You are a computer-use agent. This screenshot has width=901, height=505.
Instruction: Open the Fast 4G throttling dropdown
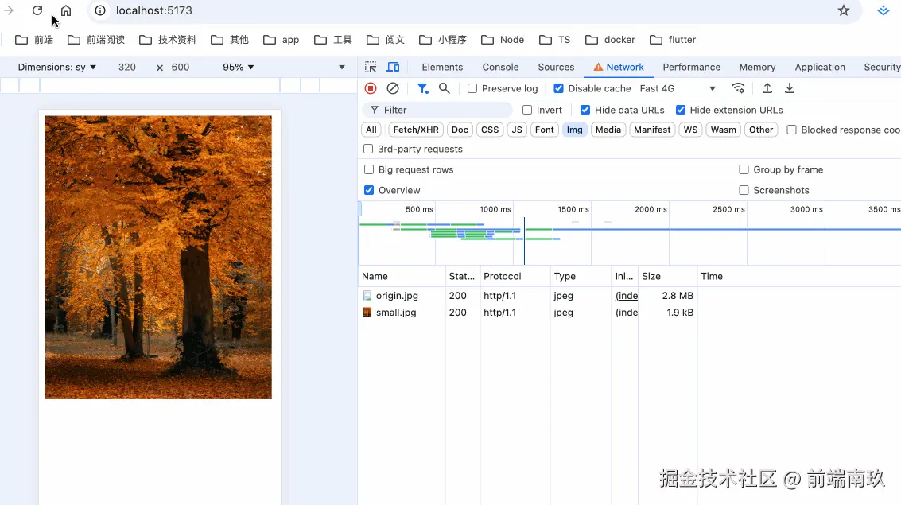coord(678,88)
